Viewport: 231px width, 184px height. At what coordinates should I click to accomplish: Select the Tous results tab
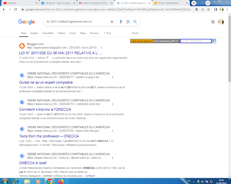coord(23,33)
